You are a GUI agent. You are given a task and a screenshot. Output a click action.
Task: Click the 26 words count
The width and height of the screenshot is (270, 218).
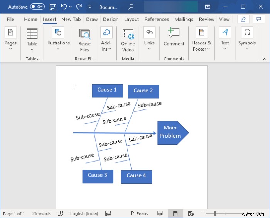[x=41, y=213]
